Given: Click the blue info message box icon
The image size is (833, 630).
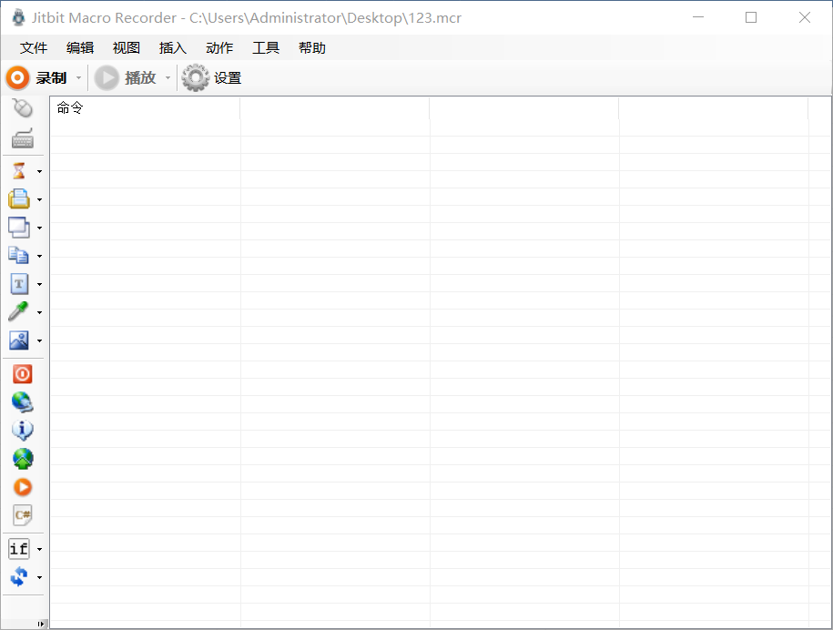Looking at the screenshot, I should 23,431.
